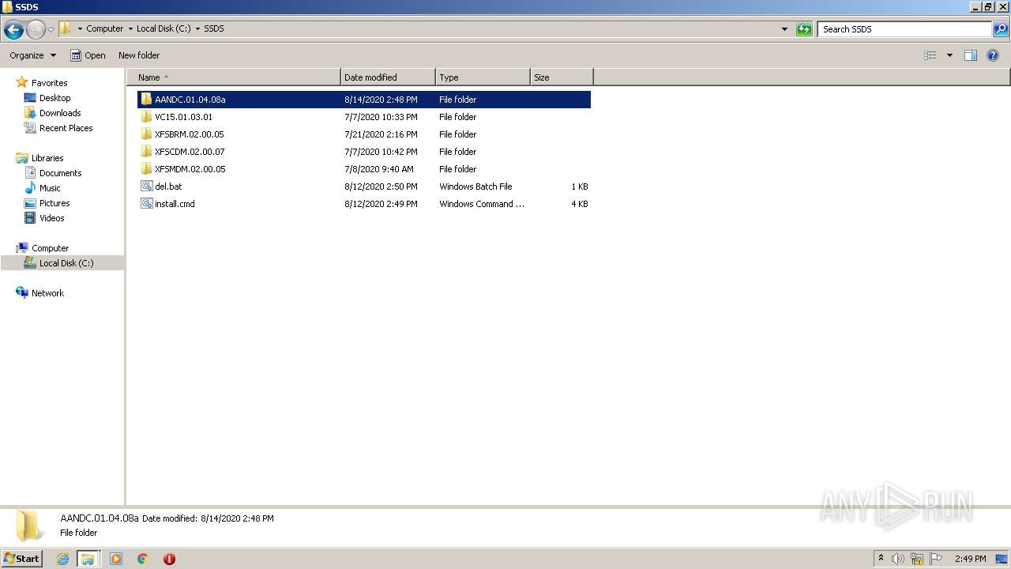Sort by Date modified column
Image resolution: width=1011 pixels, height=569 pixels.
[388, 77]
